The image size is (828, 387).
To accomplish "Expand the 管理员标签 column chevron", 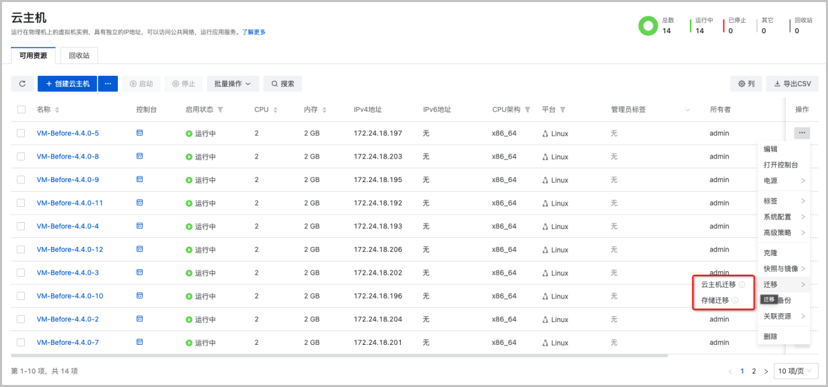I will [x=687, y=110].
